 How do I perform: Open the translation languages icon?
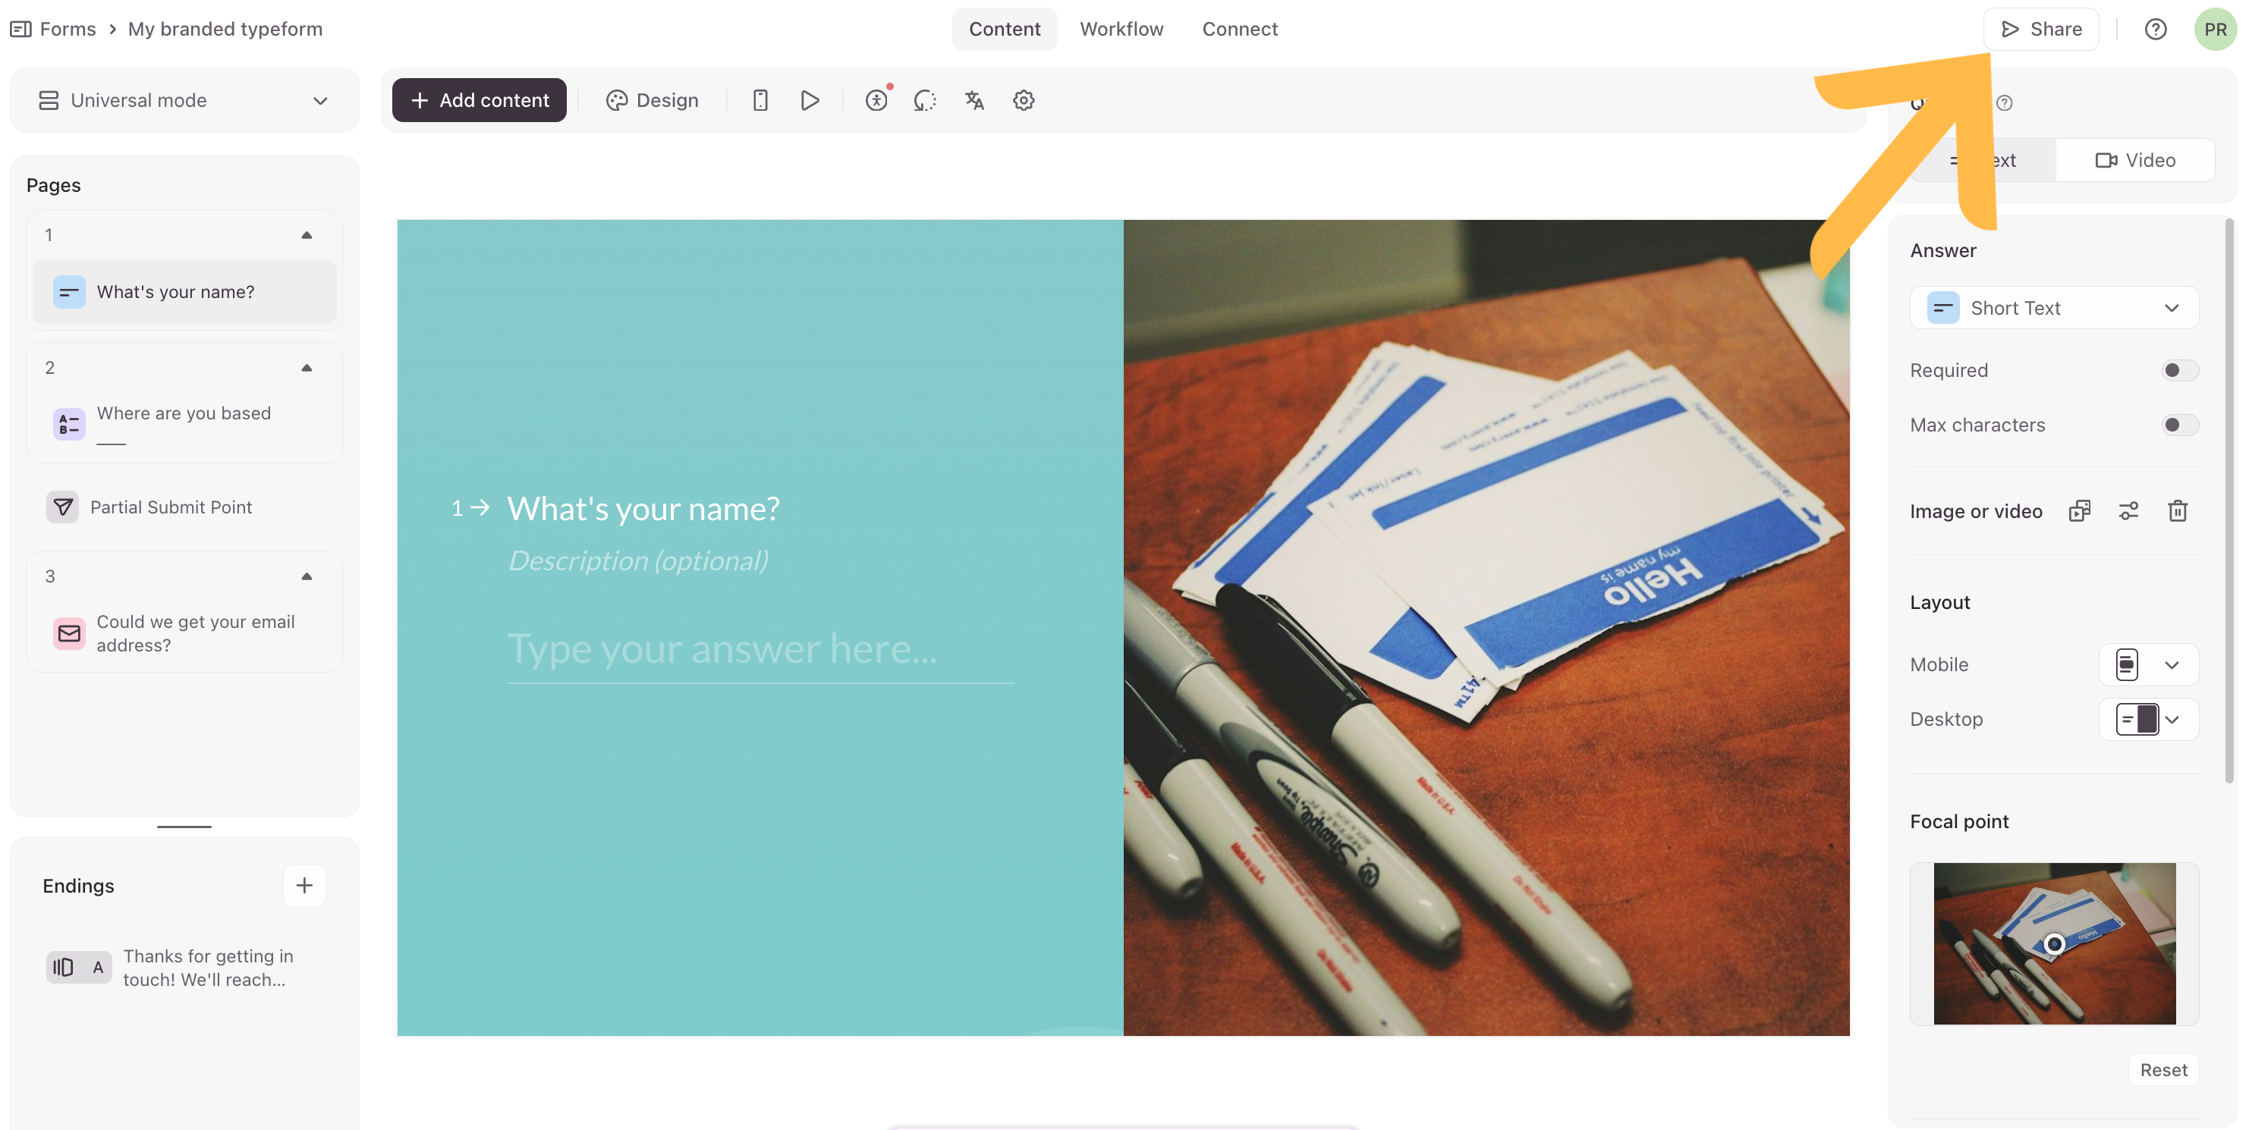tap(974, 100)
